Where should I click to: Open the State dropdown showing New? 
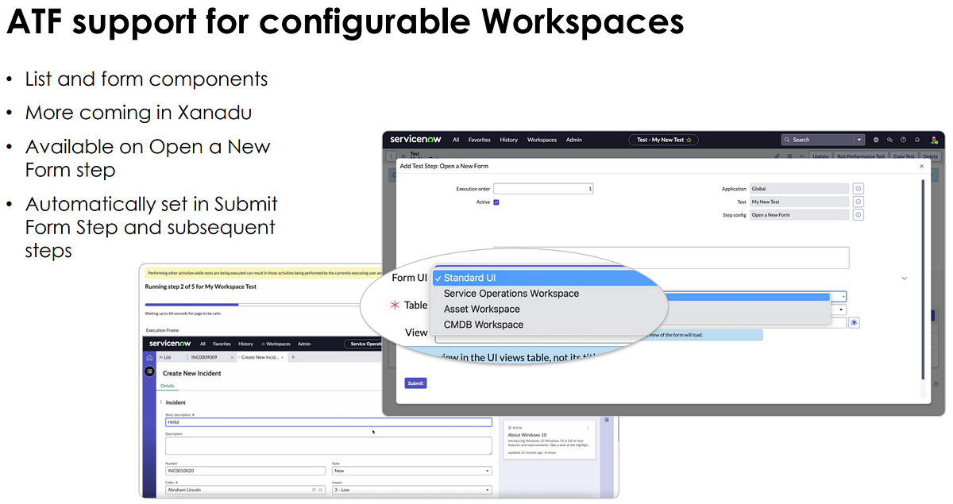[488, 470]
